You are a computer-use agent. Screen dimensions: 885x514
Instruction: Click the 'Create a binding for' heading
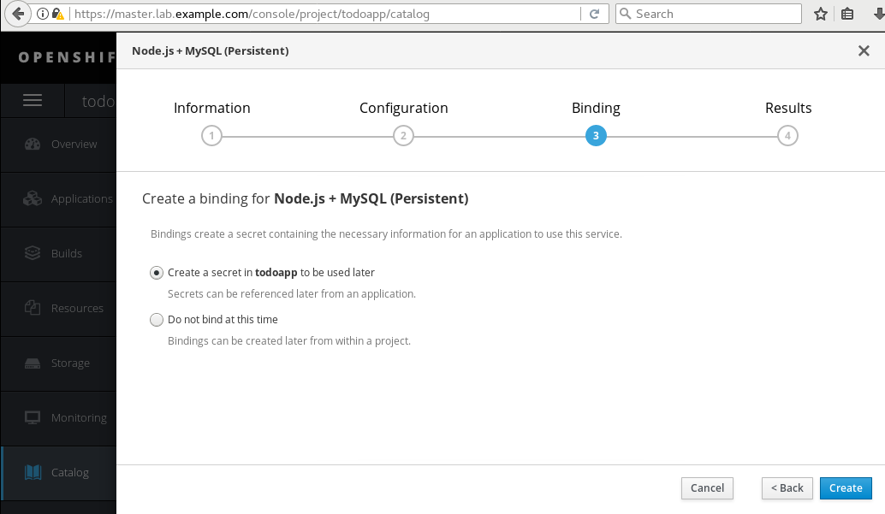pyautogui.click(x=306, y=198)
